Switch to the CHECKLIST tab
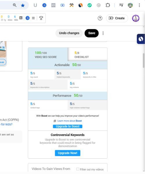145x174 pixels. [88, 54]
